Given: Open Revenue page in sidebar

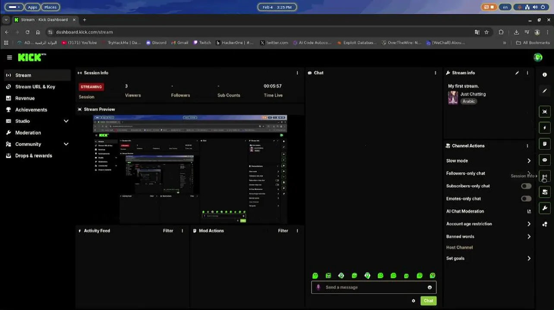Looking at the screenshot, I should point(37,98).
